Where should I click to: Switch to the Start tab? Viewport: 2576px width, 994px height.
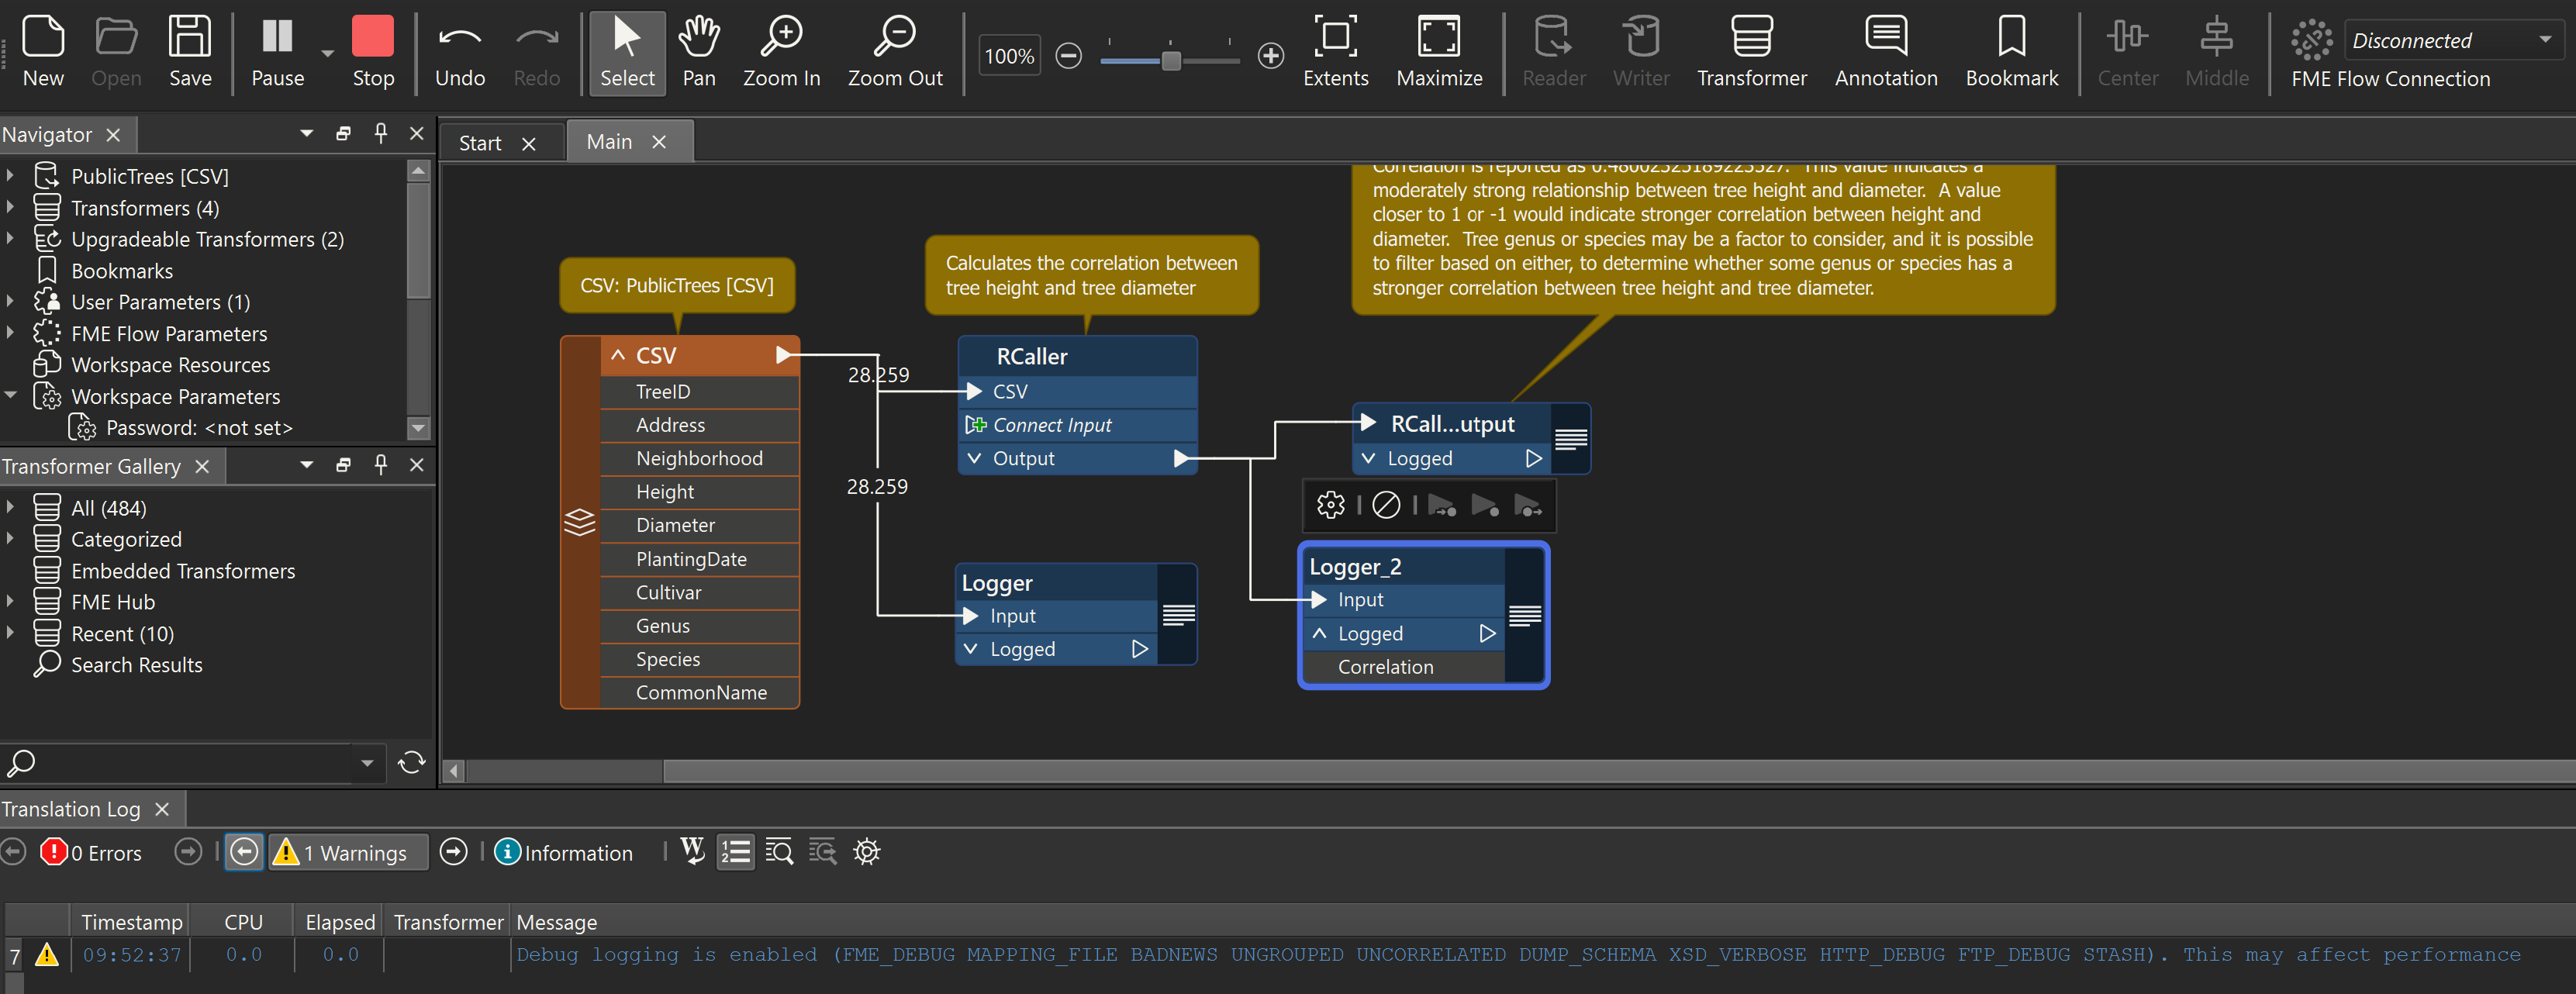pos(480,143)
